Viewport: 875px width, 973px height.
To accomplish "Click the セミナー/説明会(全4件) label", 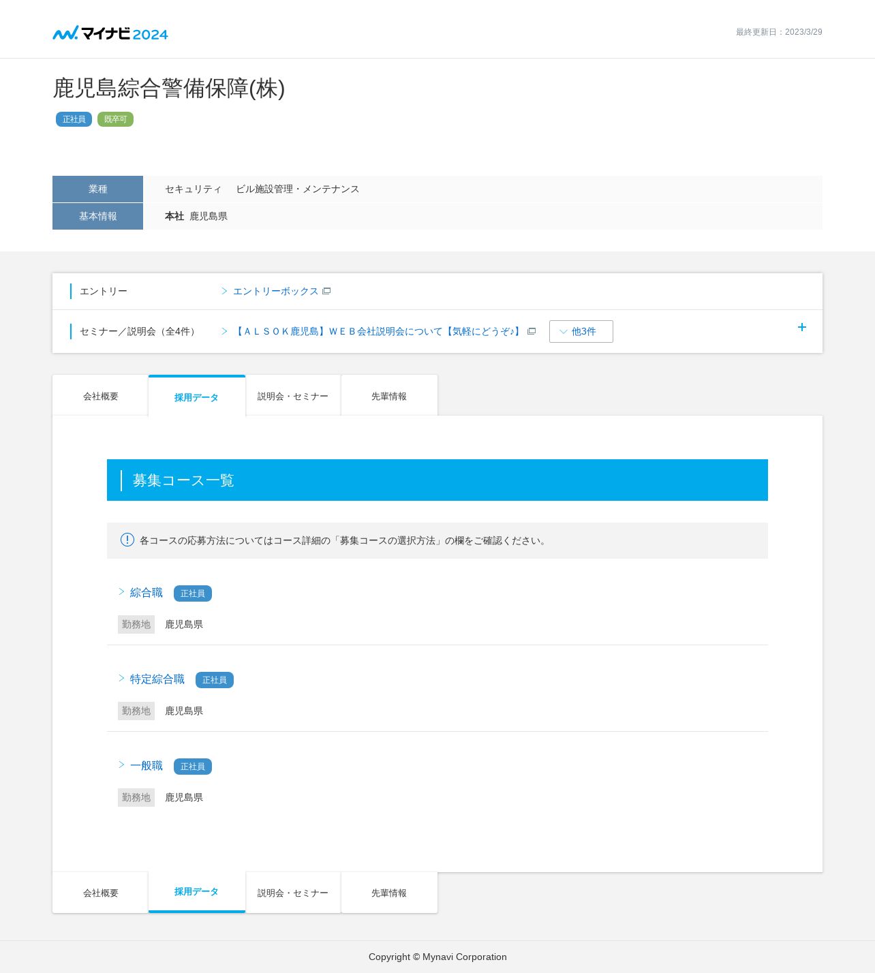I will 140,331.
